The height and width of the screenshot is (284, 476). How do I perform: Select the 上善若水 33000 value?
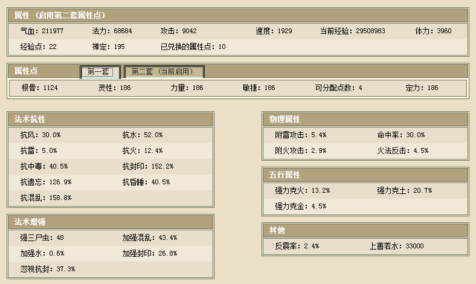tap(396, 246)
